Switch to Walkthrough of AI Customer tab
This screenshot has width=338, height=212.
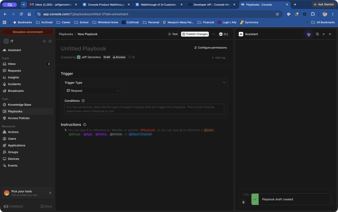point(159,4)
